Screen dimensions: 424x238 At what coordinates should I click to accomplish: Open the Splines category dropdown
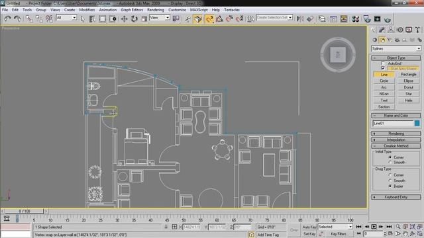tap(396, 48)
